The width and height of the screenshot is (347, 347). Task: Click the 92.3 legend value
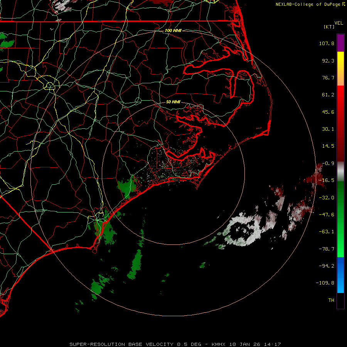328,61
